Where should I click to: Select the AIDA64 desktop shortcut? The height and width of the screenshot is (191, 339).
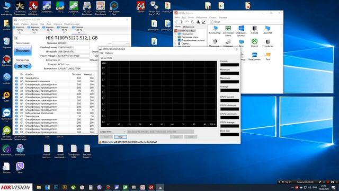[x=141, y=7]
